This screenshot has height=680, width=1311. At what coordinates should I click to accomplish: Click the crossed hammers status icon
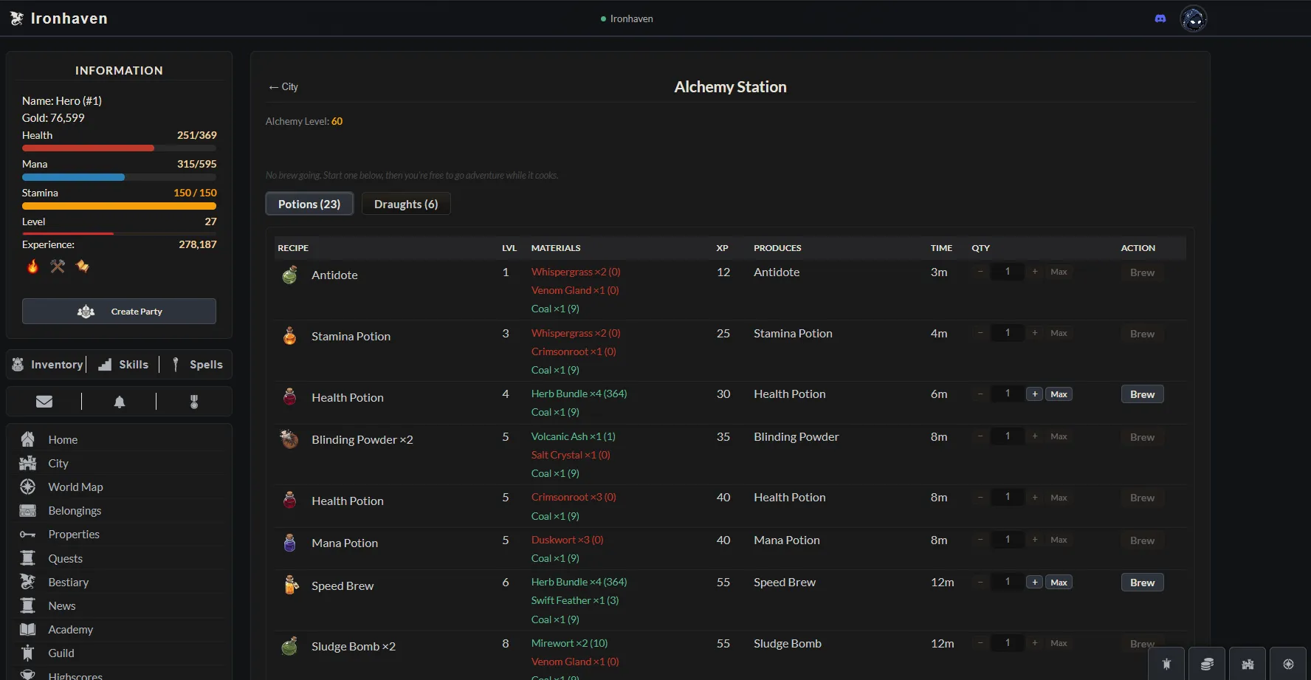coord(58,267)
